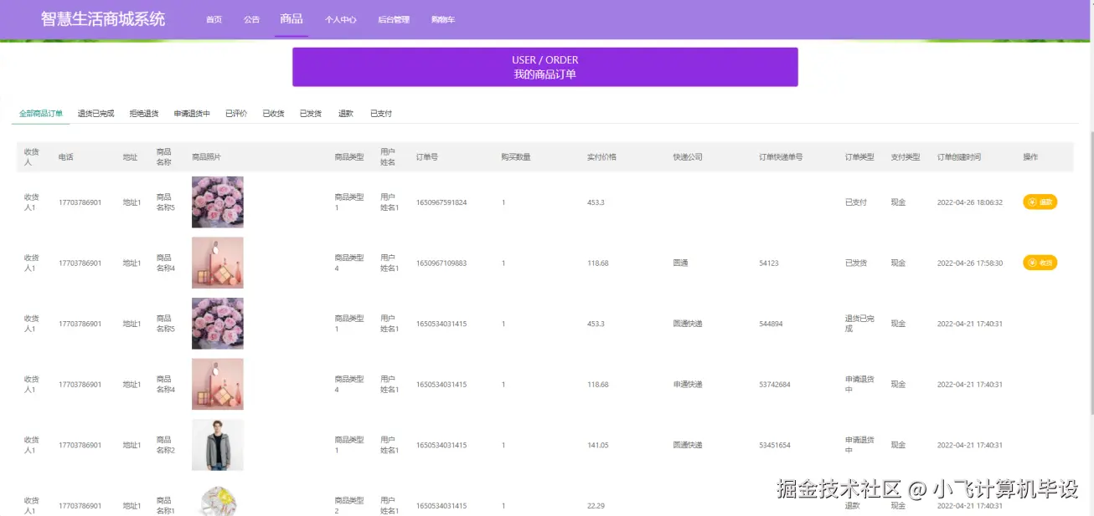Click the 购买数量 column header
Image resolution: width=1094 pixels, height=516 pixels.
pos(516,157)
